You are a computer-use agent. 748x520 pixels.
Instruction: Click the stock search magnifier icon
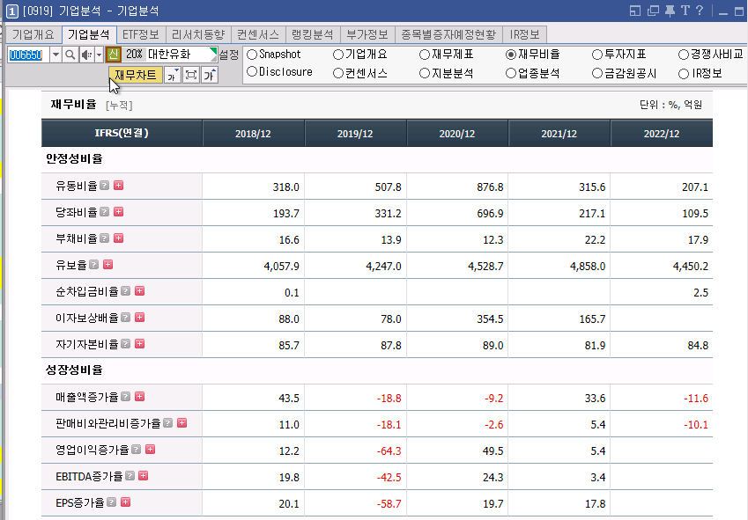pyautogui.click(x=70, y=55)
